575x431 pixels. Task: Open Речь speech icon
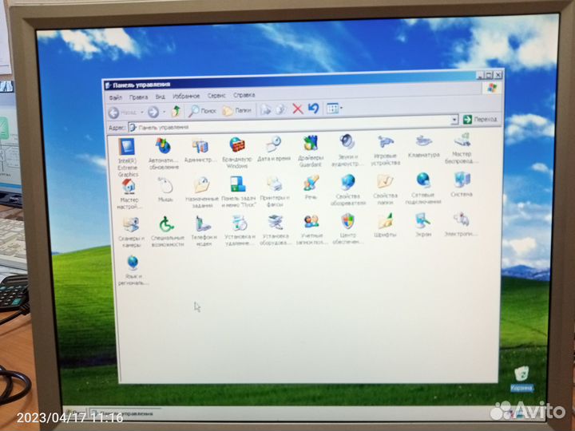pyautogui.click(x=311, y=187)
